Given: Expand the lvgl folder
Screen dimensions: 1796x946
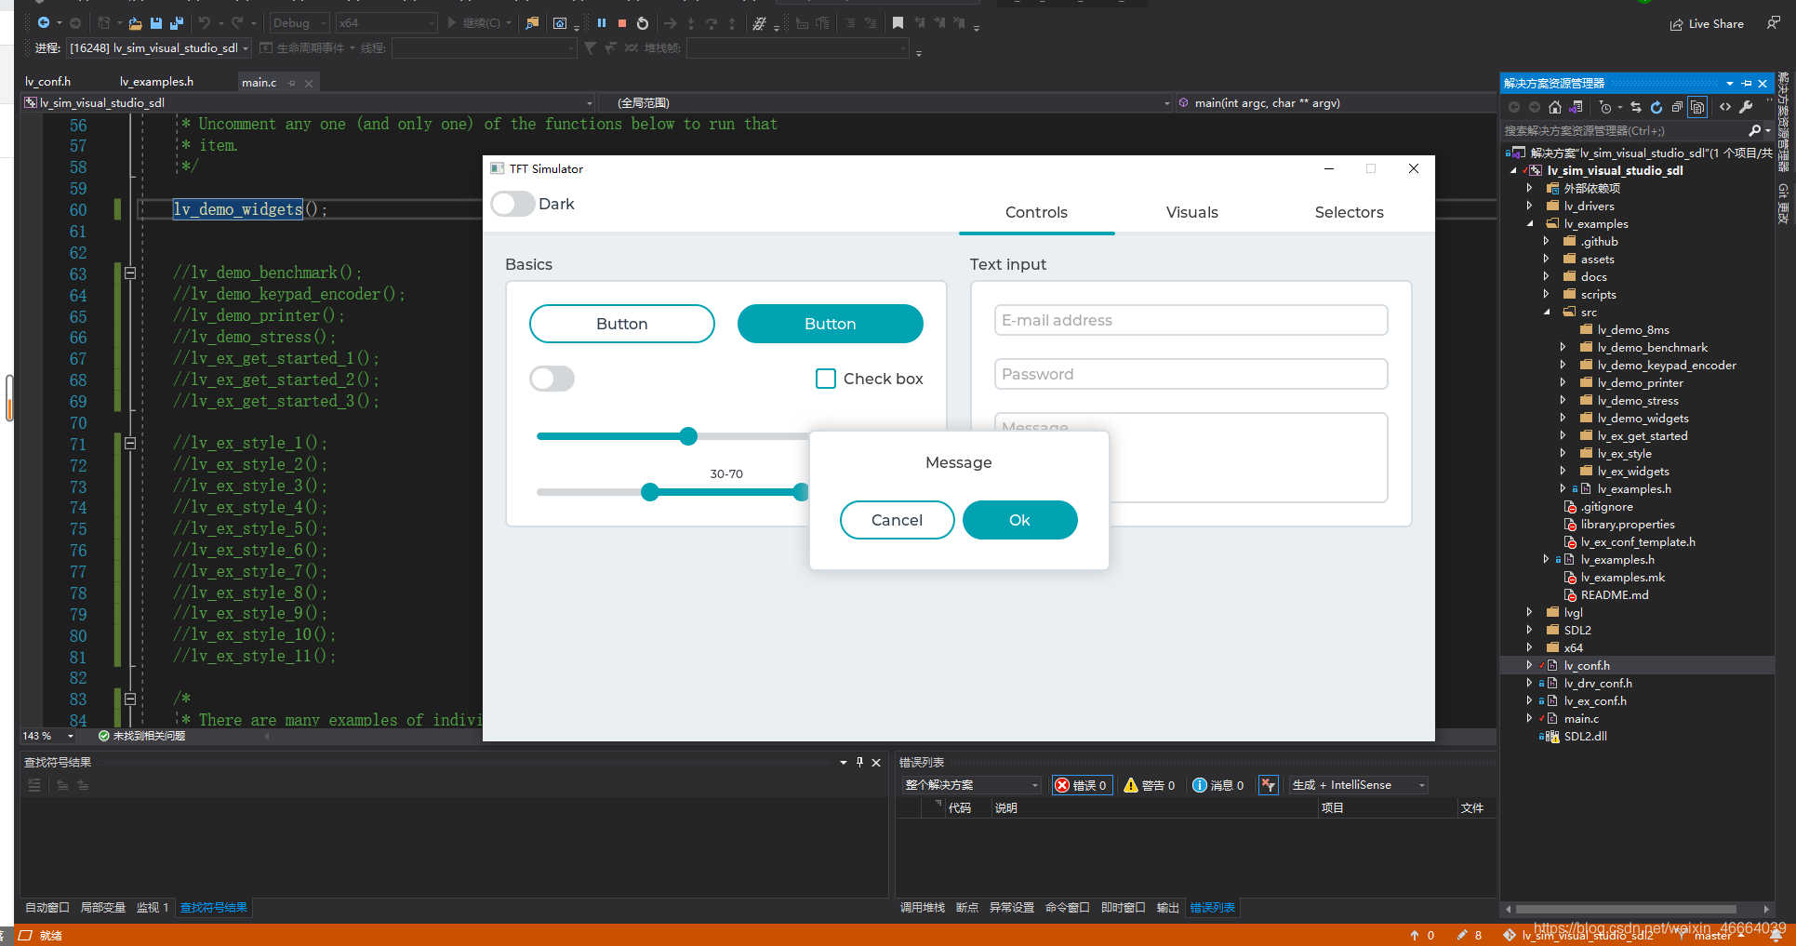Looking at the screenshot, I should click(1530, 613).
